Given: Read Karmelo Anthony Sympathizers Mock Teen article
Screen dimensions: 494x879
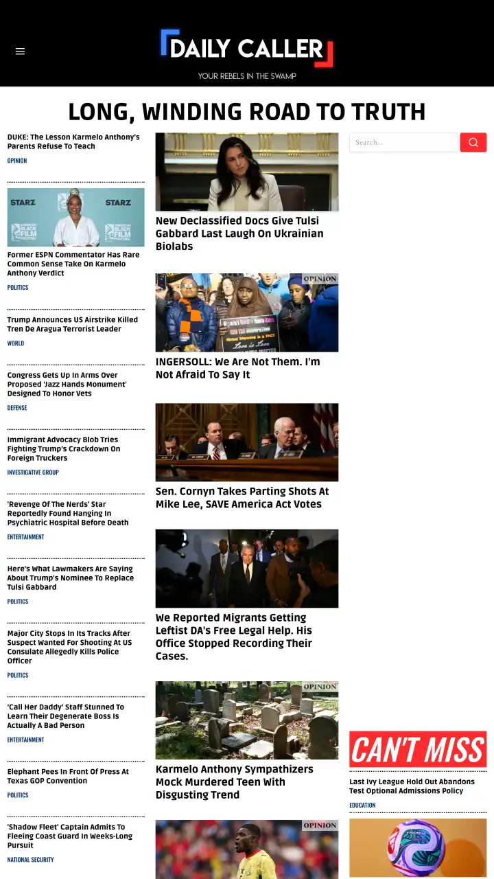Looking at the screenshot, I should [235, 782].
